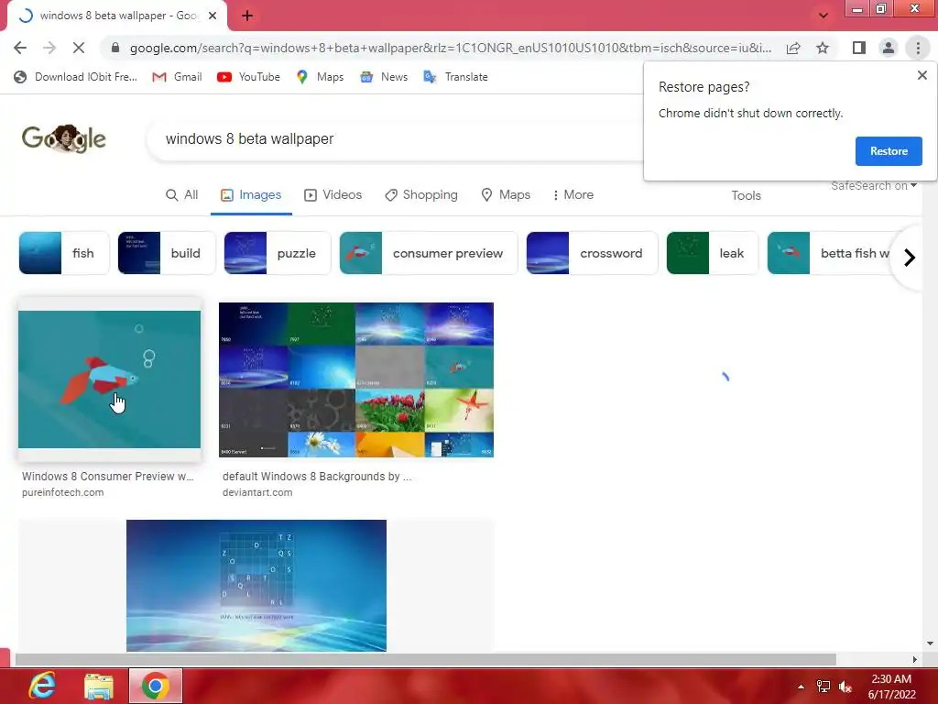Filter images by the build chip

[x=167, y=253]
